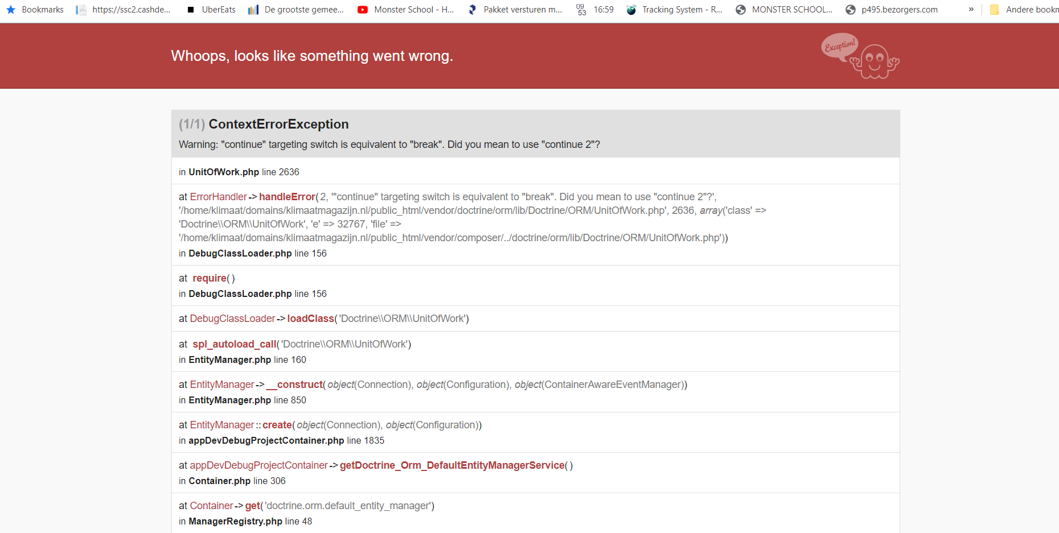The image size is (1059, 533).
Task: Click the '(1/1)' exception counter
Action: click(x=192, y=124)
